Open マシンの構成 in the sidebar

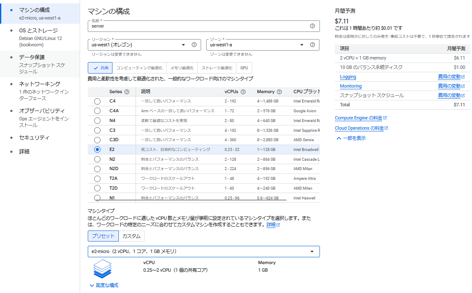pyautogui.click(x=40, y=14)
